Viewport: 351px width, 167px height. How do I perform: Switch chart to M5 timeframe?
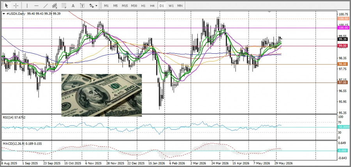click(115, 6)
